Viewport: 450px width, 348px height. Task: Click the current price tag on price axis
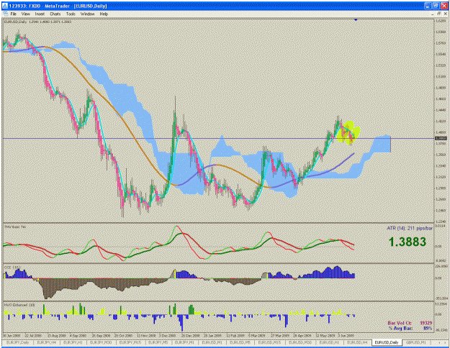pyautogui.click(x=441, y=139)
